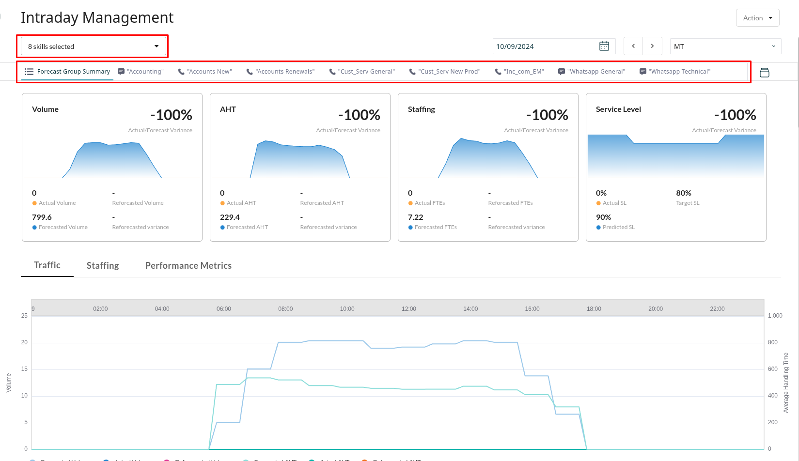Screen dimensions: 799x461
Task: Click the calendar icon beside the date field
Action: [x=604, y=46]
